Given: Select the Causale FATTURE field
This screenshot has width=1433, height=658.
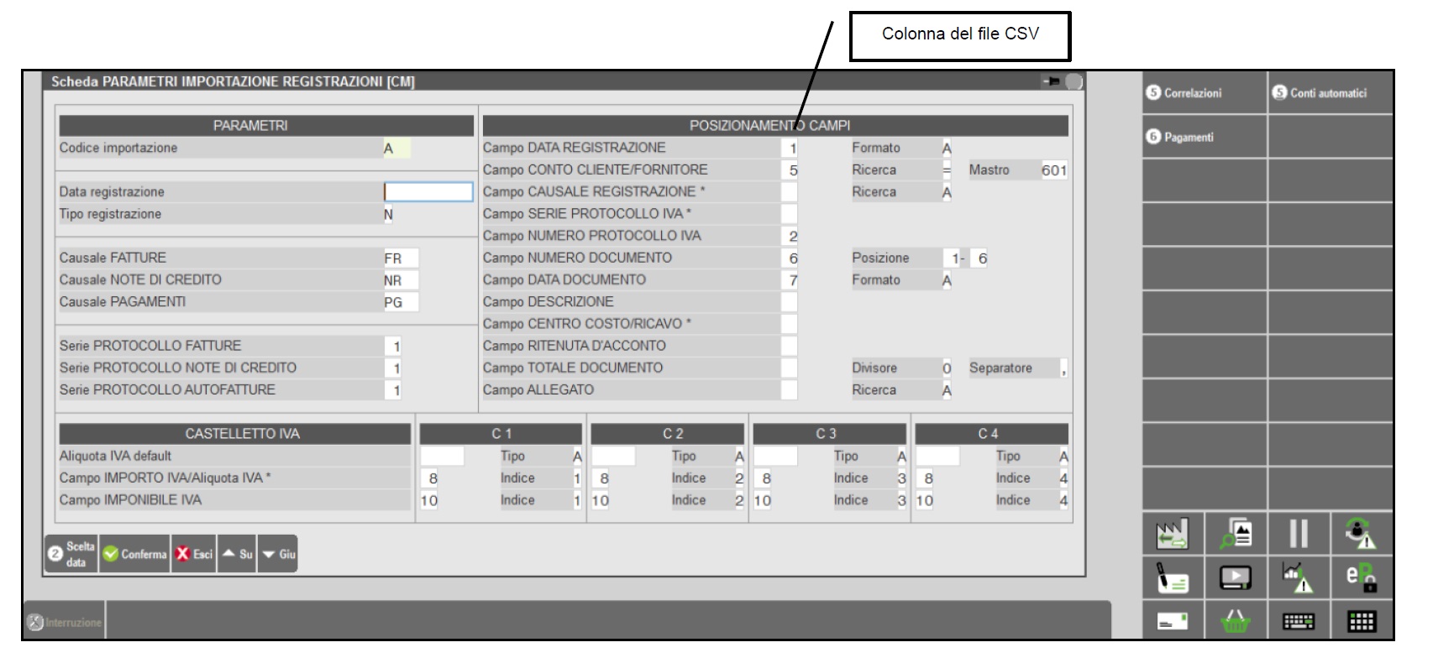Looking at the screenshot, I should click(401, 258).
